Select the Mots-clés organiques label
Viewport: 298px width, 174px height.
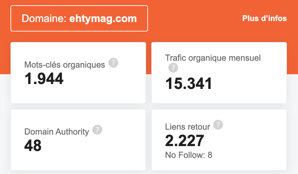(65, 65)
